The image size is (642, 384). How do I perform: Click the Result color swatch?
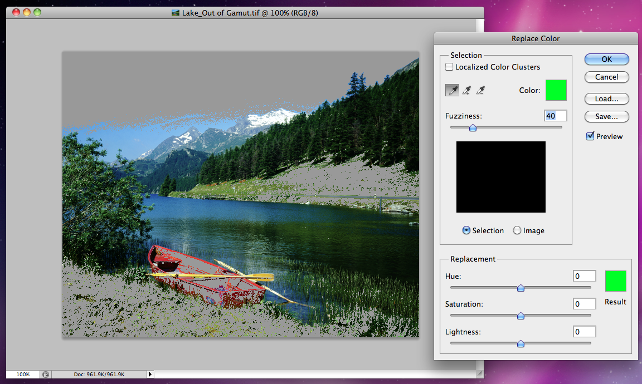point(615,281)
